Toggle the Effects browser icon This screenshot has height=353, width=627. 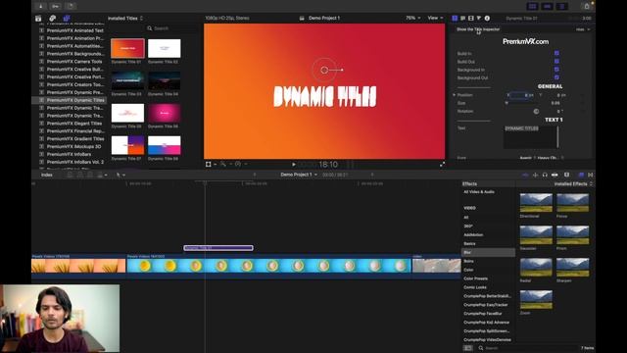pyautogui.click(x=581, y=175)
